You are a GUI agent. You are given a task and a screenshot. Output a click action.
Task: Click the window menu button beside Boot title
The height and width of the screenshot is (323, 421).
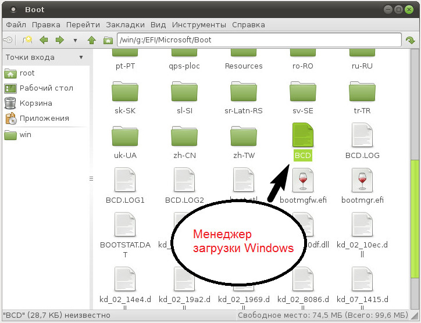tap(13, 10)
